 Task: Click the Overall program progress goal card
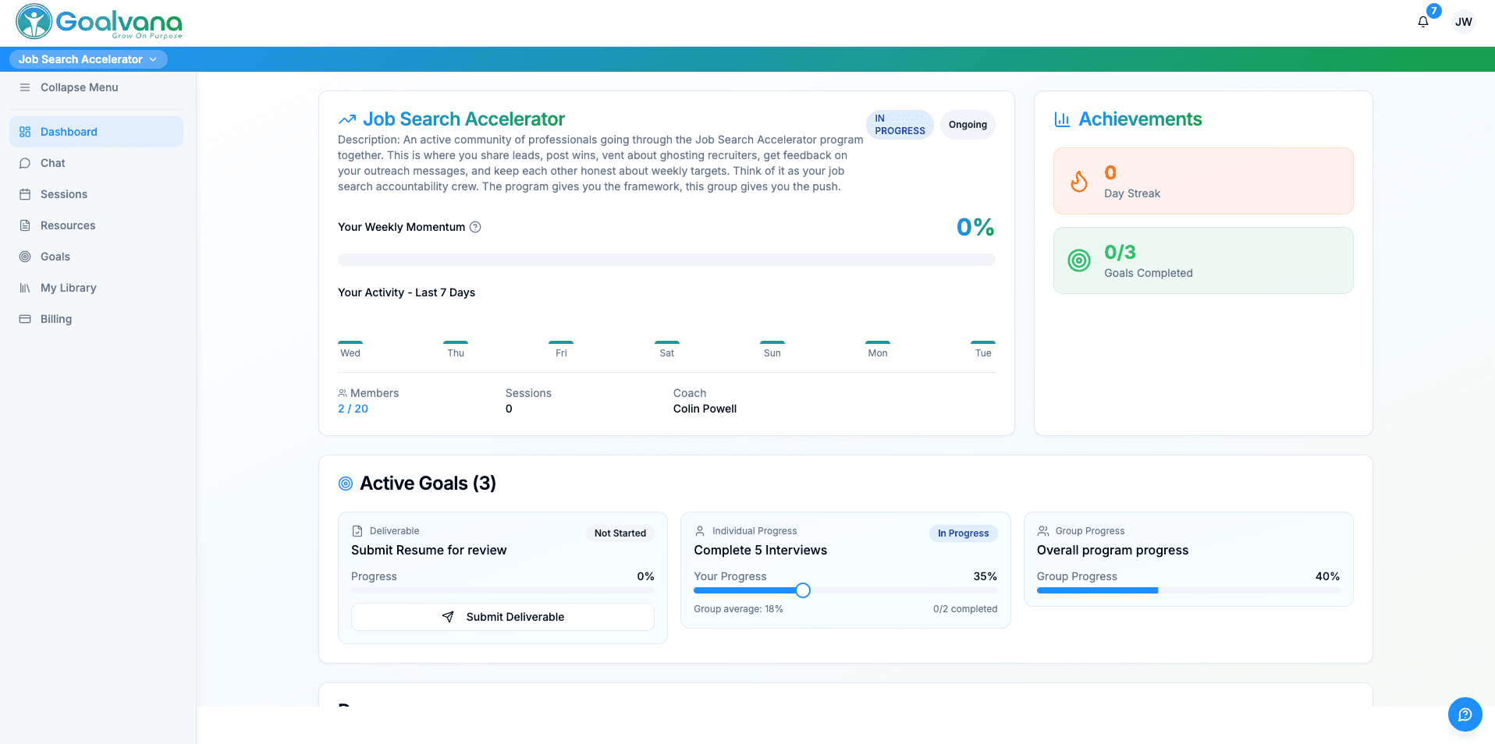click(x=1188, y=558)
